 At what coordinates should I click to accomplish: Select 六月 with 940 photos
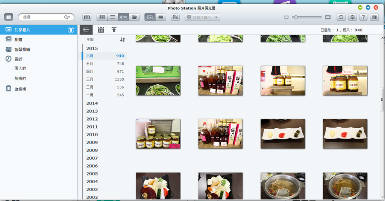pos(105,56)
